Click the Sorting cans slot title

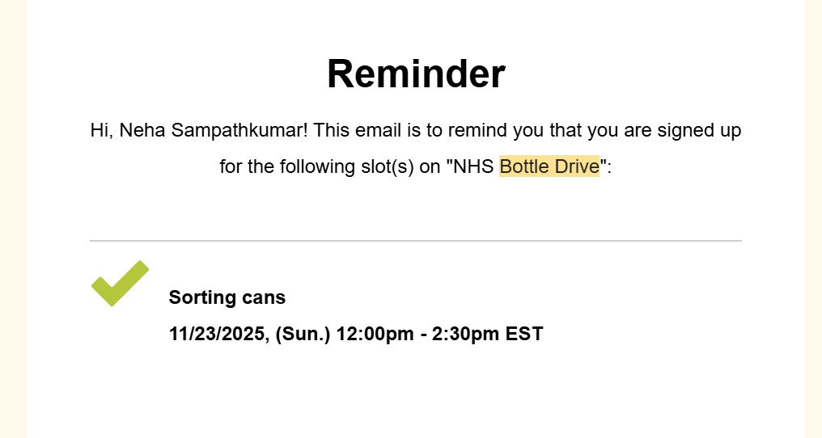coord(227,297)
